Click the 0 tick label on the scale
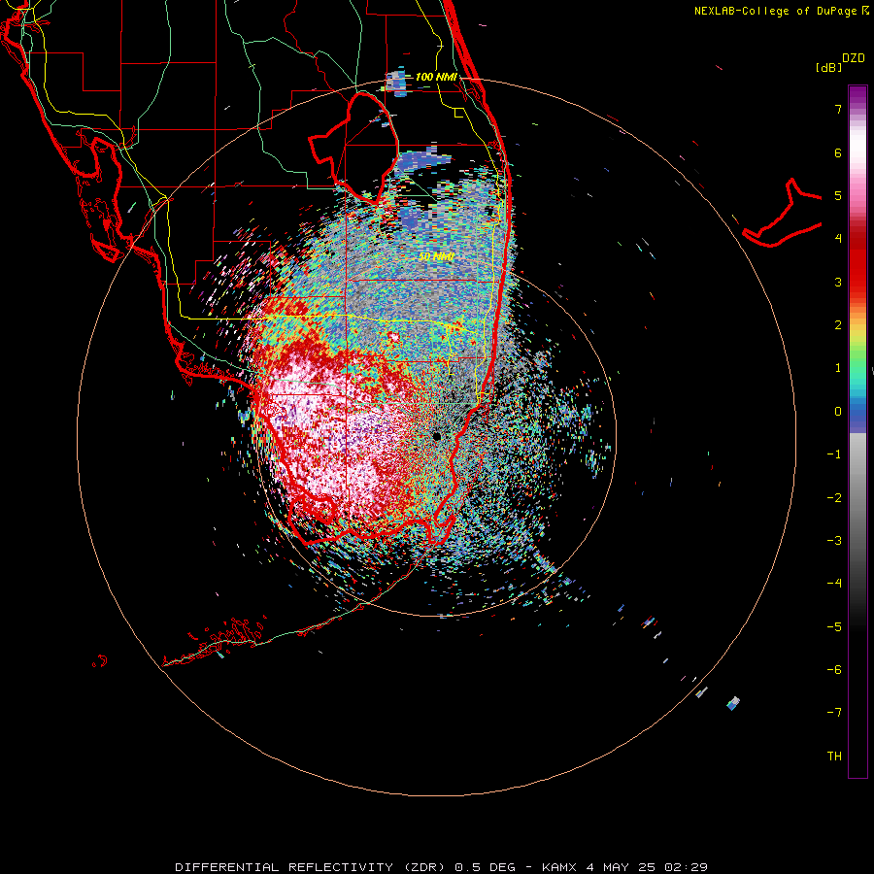Screen dimensions: 874x874 [x=838, y=412]
